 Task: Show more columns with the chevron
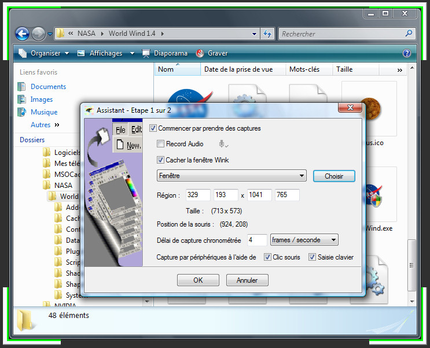pyautogui.click(x=400, y=70)
